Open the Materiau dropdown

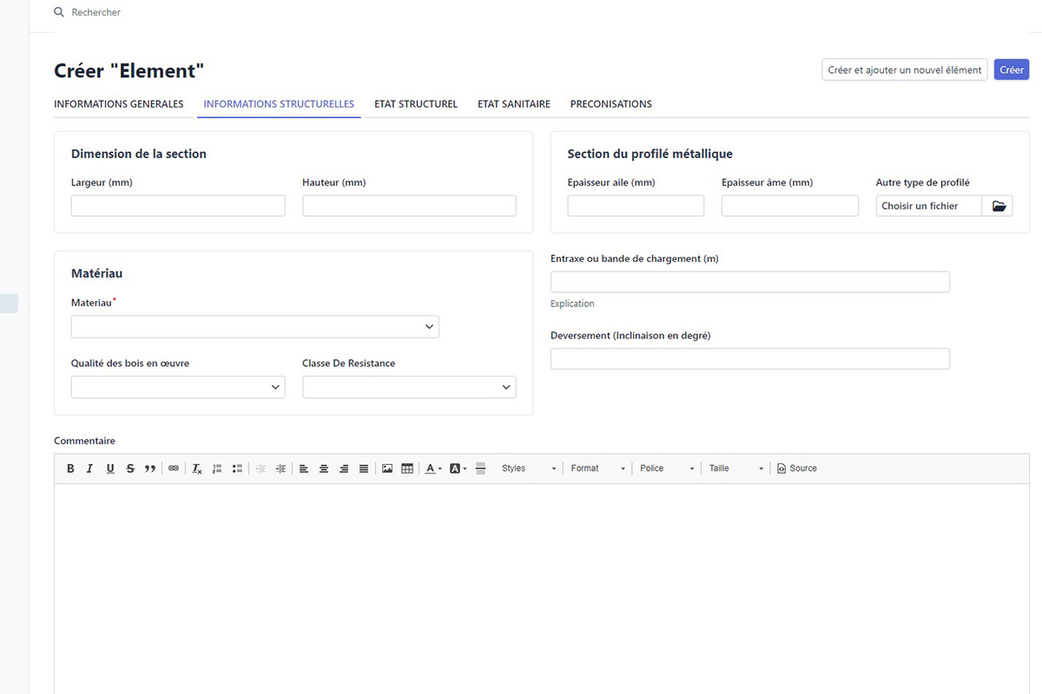click(254, 326)
